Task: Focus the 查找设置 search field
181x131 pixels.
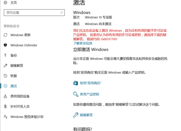Action: click(x=34, y=13)
